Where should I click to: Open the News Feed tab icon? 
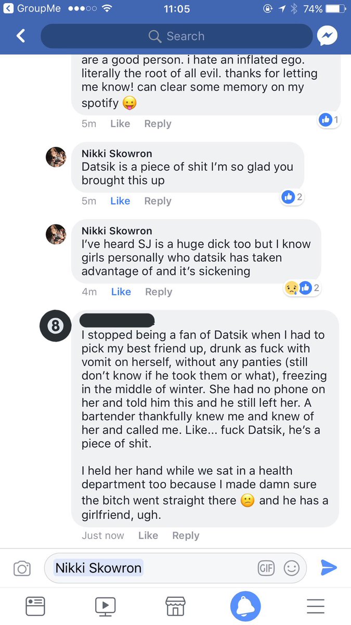click(35, 606)
